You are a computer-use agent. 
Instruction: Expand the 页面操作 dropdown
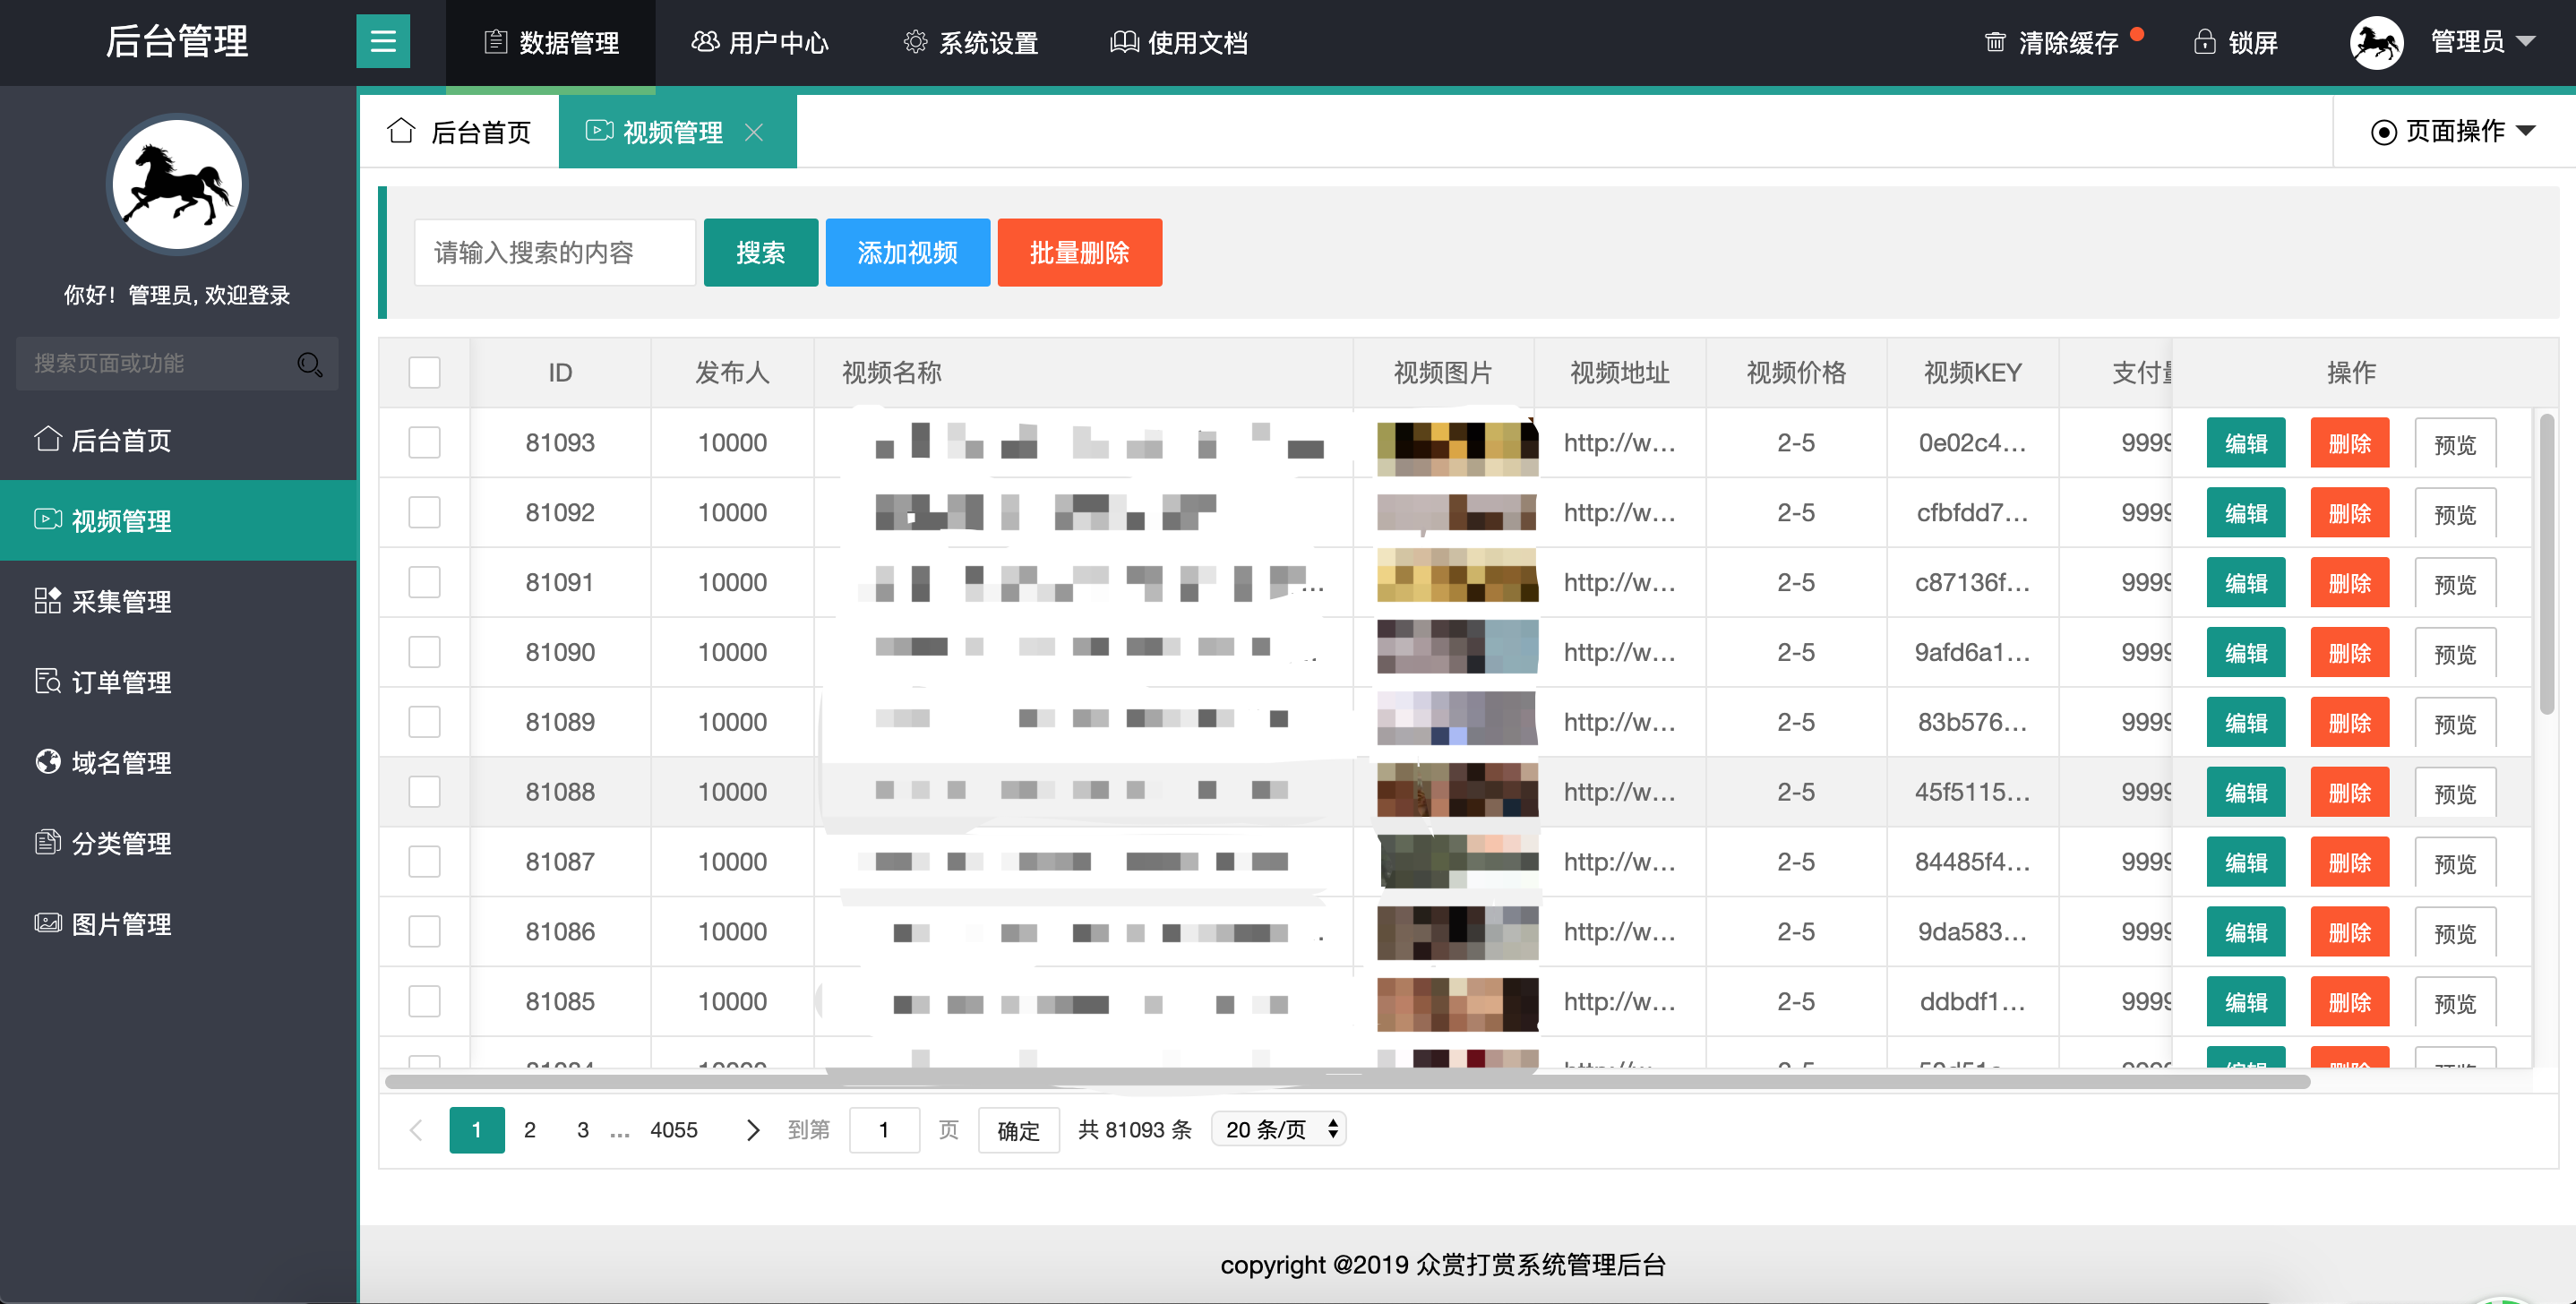tap(2454, 132)
